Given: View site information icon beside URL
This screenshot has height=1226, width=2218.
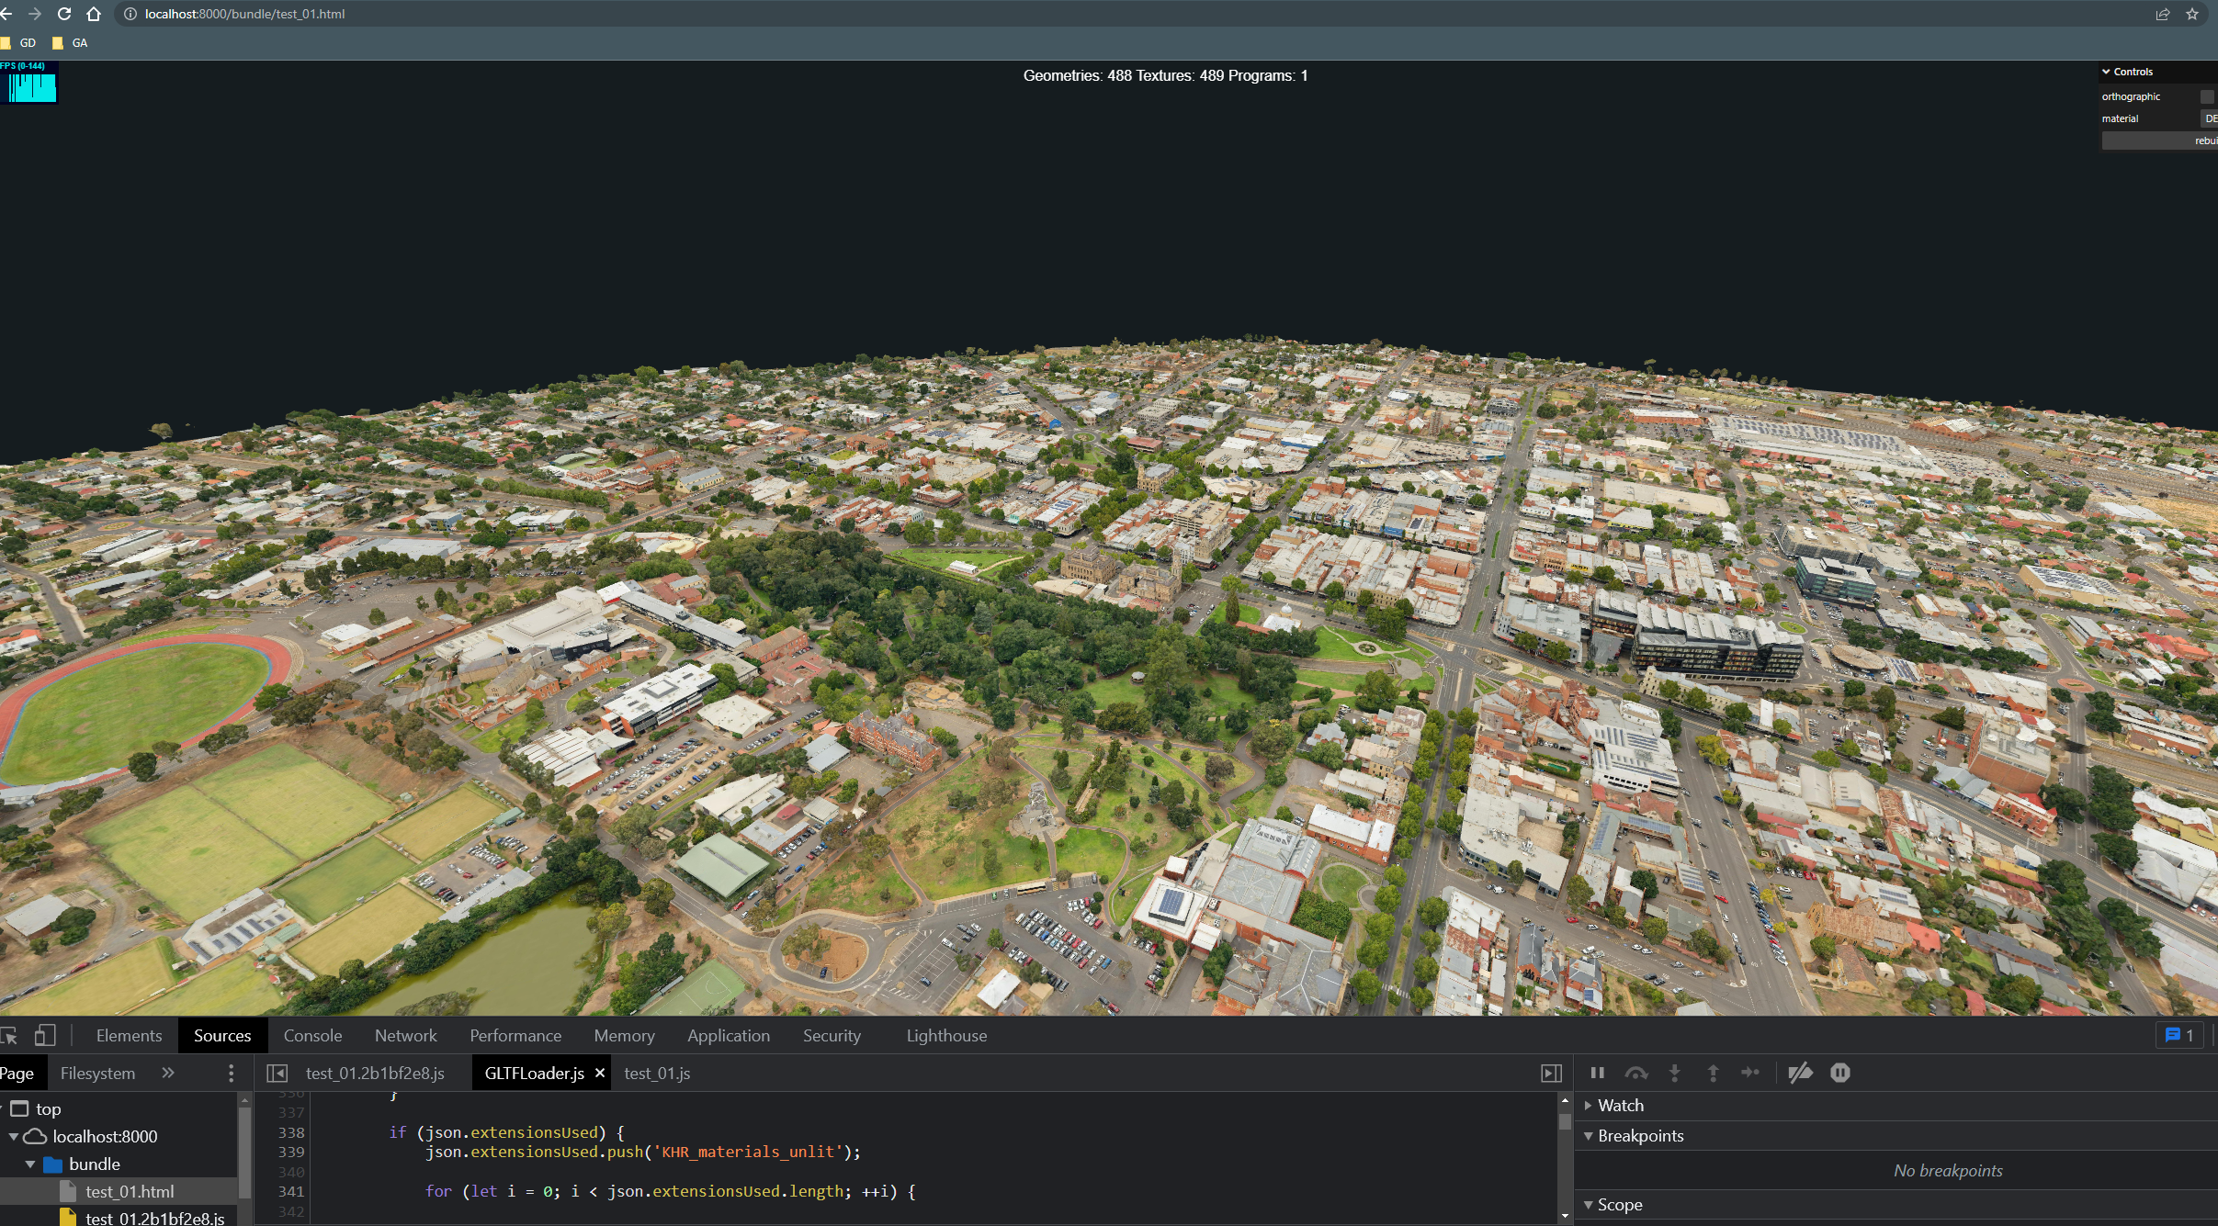Looking at the screenshot, I should (130, 14).
